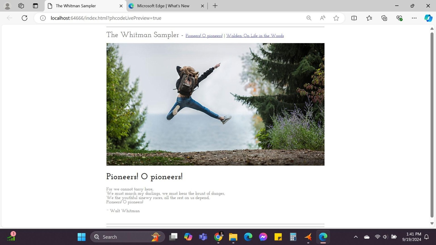Open Google Chrome from taskbar
The image size is (436, 245).
(218, 237)
